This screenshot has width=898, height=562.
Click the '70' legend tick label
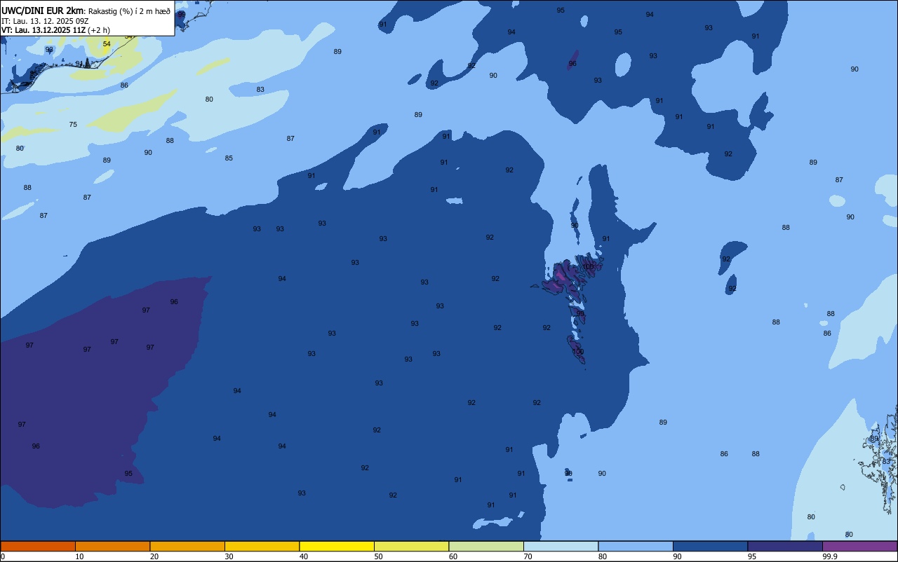click(528, 556)
